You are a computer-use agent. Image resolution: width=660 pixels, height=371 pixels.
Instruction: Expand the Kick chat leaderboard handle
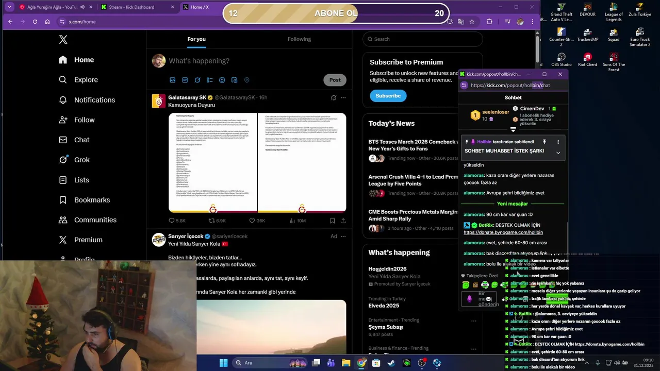point(513,129)
